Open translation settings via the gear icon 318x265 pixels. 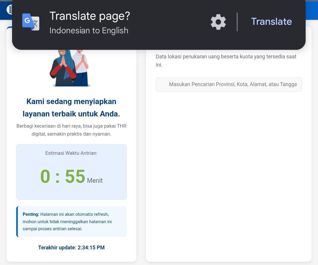tap(218, 22)
